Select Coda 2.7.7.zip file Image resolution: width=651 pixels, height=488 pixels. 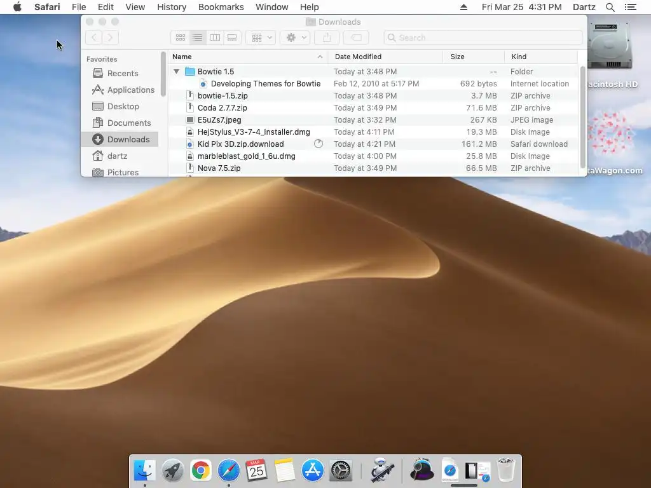click(373, 107)
